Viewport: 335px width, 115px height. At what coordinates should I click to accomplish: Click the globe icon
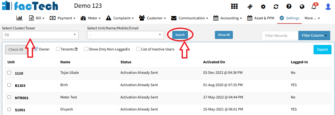coord(302,7)
